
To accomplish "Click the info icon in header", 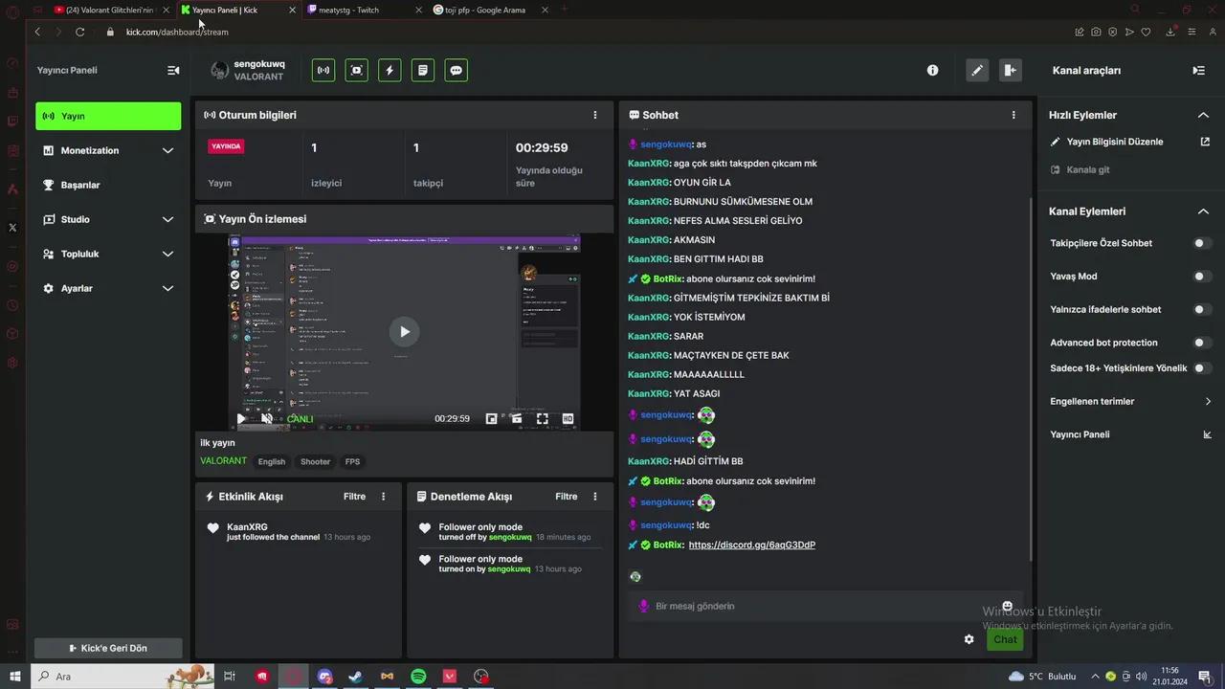I will pyautogui.click(x=932, y=70).
